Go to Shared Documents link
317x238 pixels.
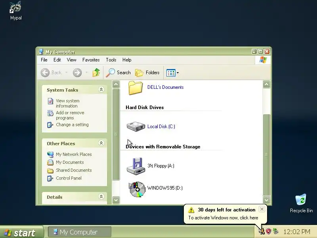tap(74, 170)
